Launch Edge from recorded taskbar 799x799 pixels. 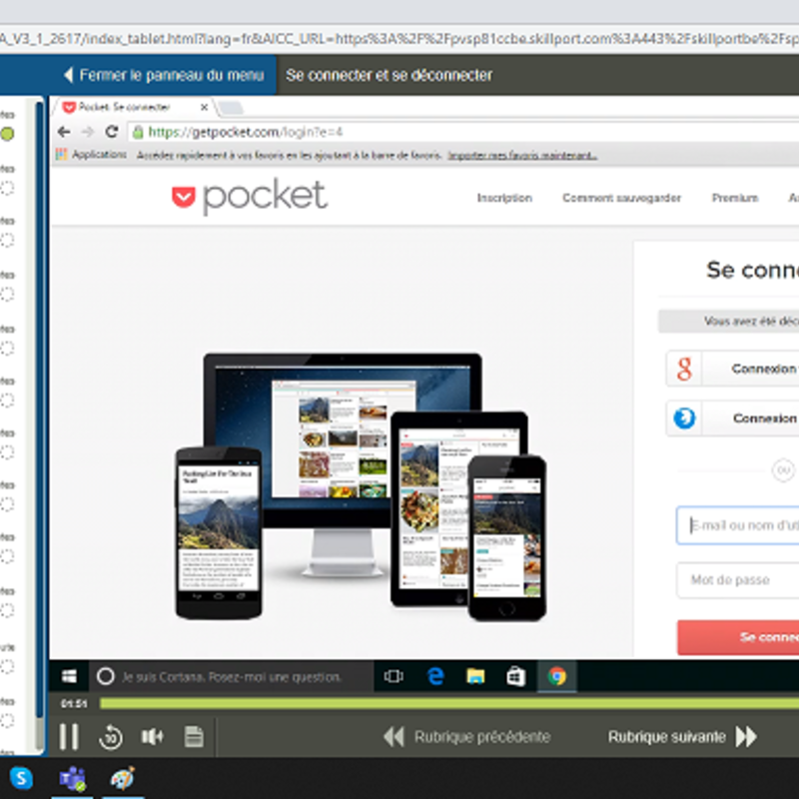(x=435, y=676)
